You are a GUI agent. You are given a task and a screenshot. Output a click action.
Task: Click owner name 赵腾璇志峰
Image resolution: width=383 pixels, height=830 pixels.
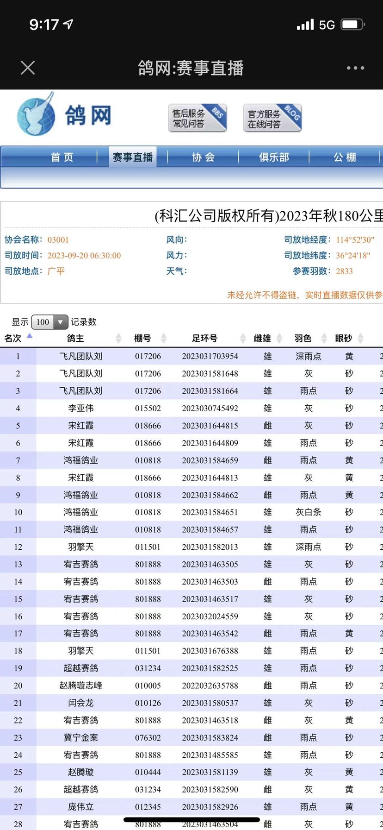click(81, 685)
